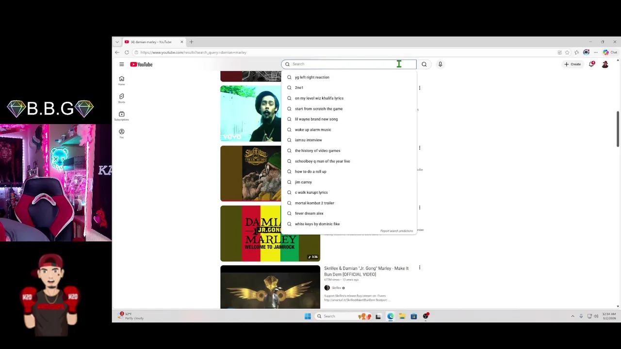
Task: Focus the YouTube Search input field
Action: (x=348, y=64)
